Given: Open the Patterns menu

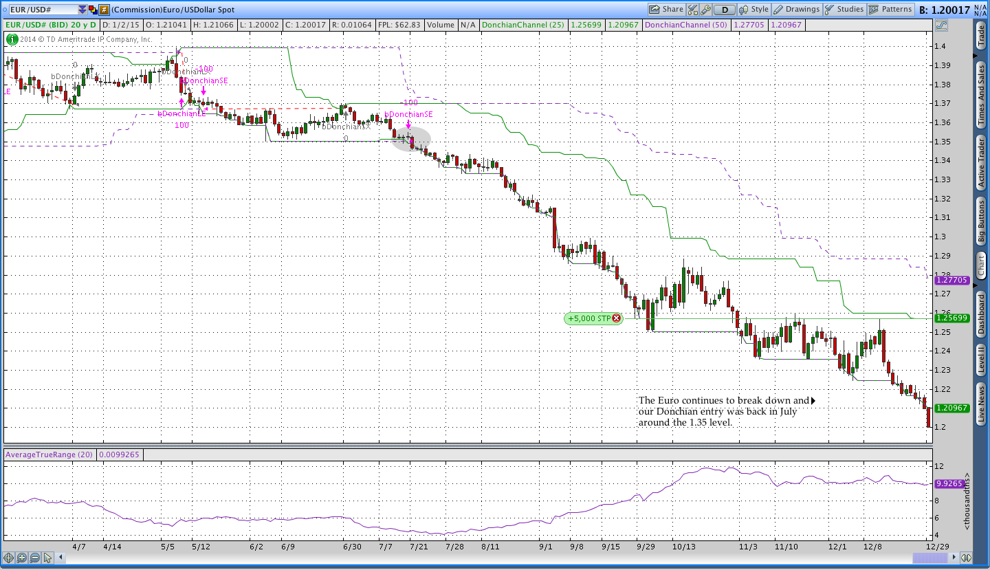Looking at the screenshot, I should (891, 10).
